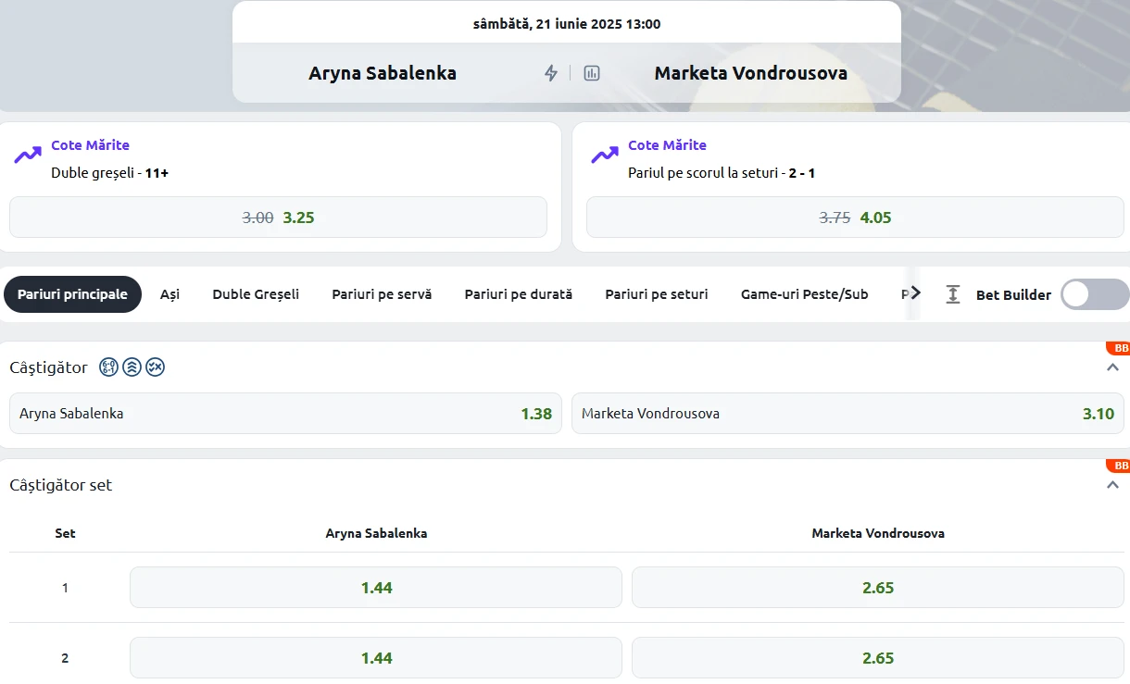Click the Cote Mărite label above Pariul pe scorul la seturi
Viewport: 1130px width, 684px height.
(x=667, y=145)
